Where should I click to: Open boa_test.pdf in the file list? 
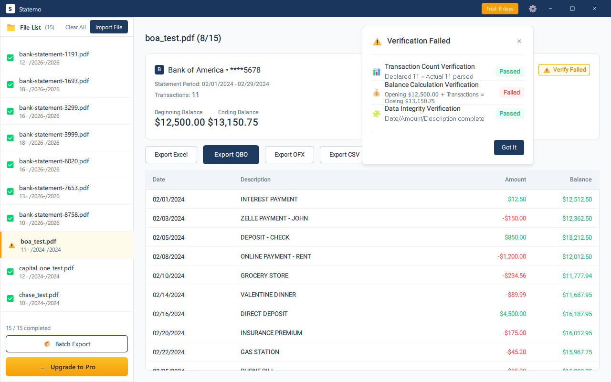click(67, 245)
